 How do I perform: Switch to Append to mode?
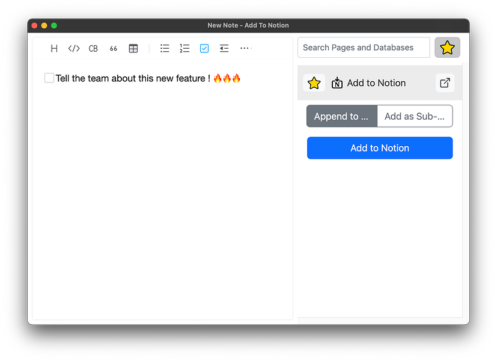[341, 116]
